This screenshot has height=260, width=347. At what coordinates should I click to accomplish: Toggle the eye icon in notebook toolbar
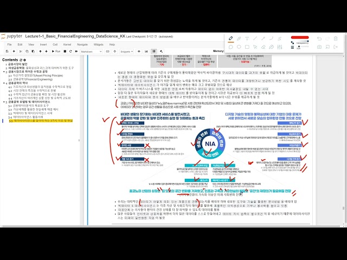139,51
